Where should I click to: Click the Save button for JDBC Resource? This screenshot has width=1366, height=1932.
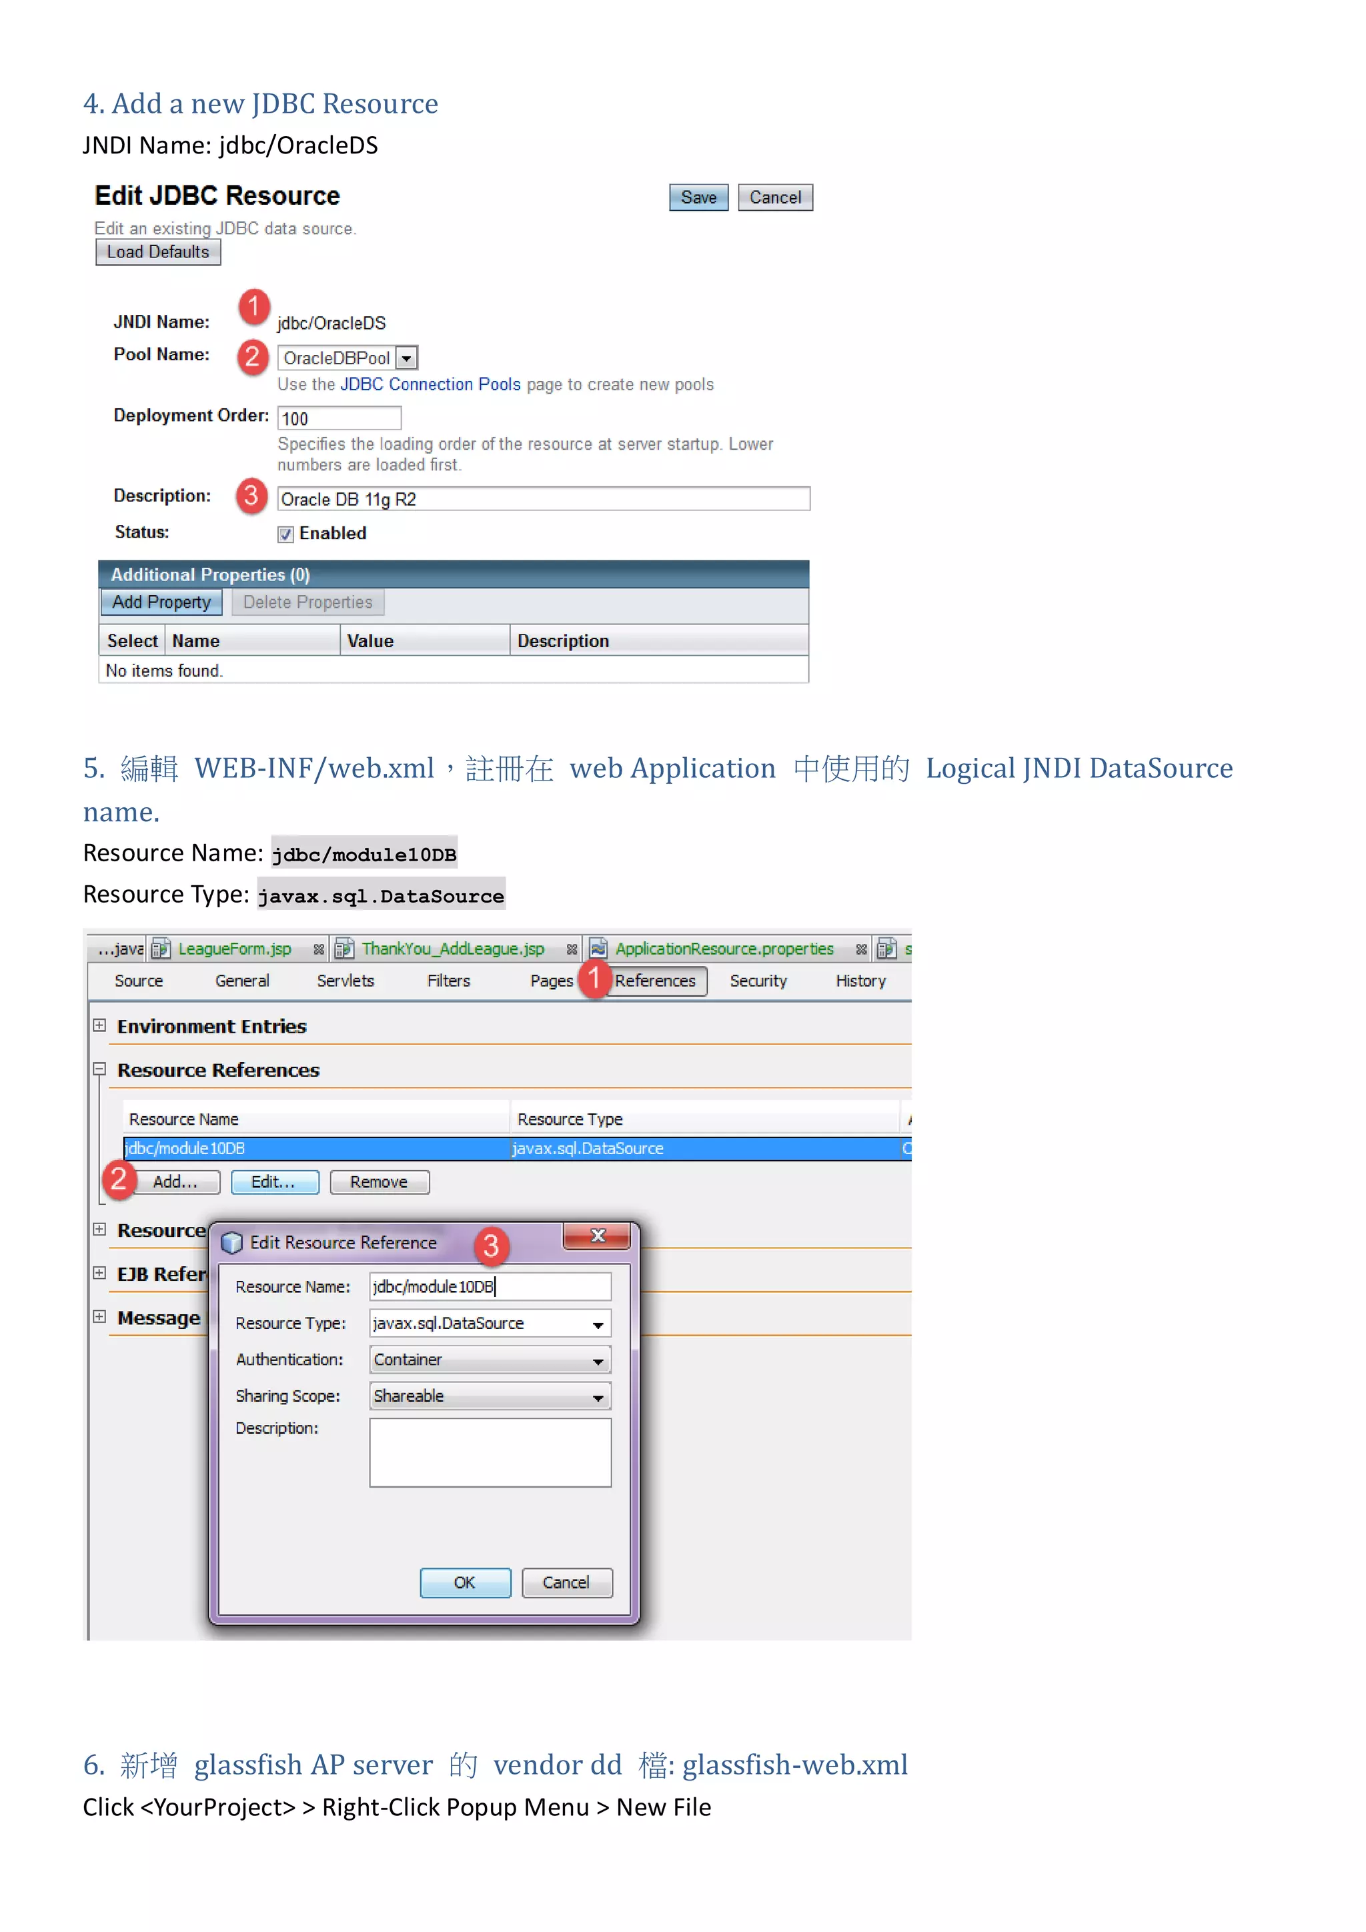pyautogui.click(x=698, y=197)
